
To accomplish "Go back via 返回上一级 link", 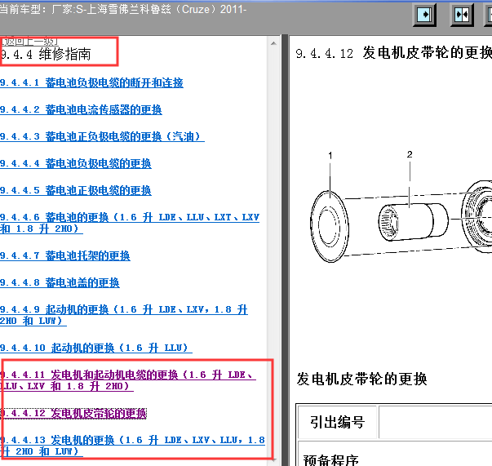I will [29, 42].
